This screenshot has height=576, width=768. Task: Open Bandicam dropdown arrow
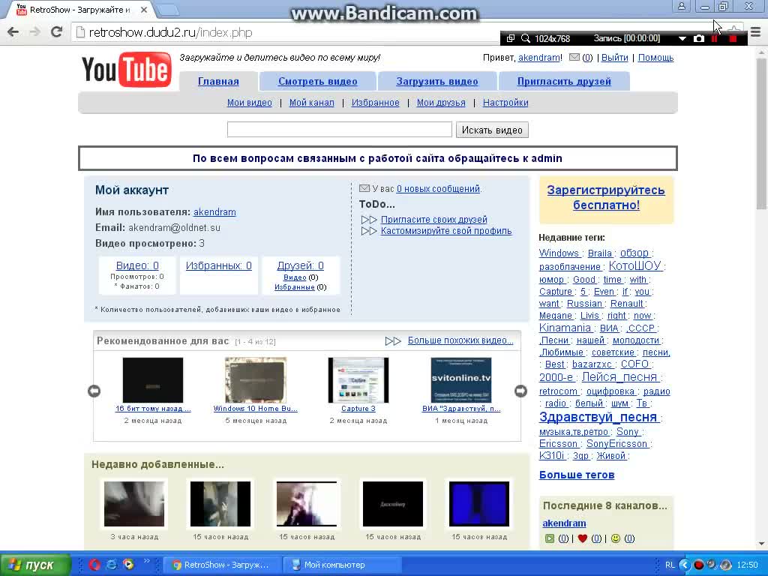pos(682,38)
